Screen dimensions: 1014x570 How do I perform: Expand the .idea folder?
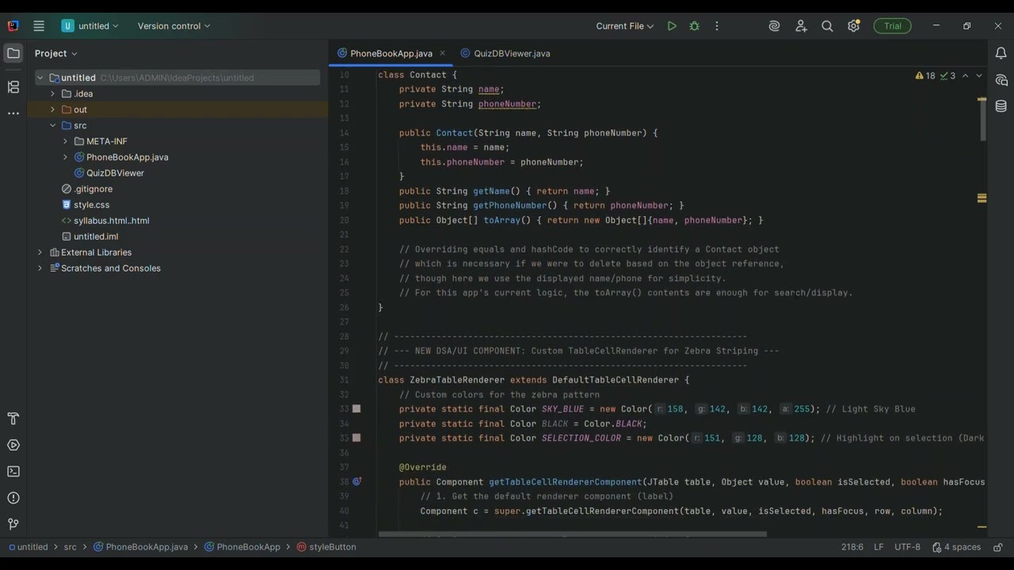[53, 93]
